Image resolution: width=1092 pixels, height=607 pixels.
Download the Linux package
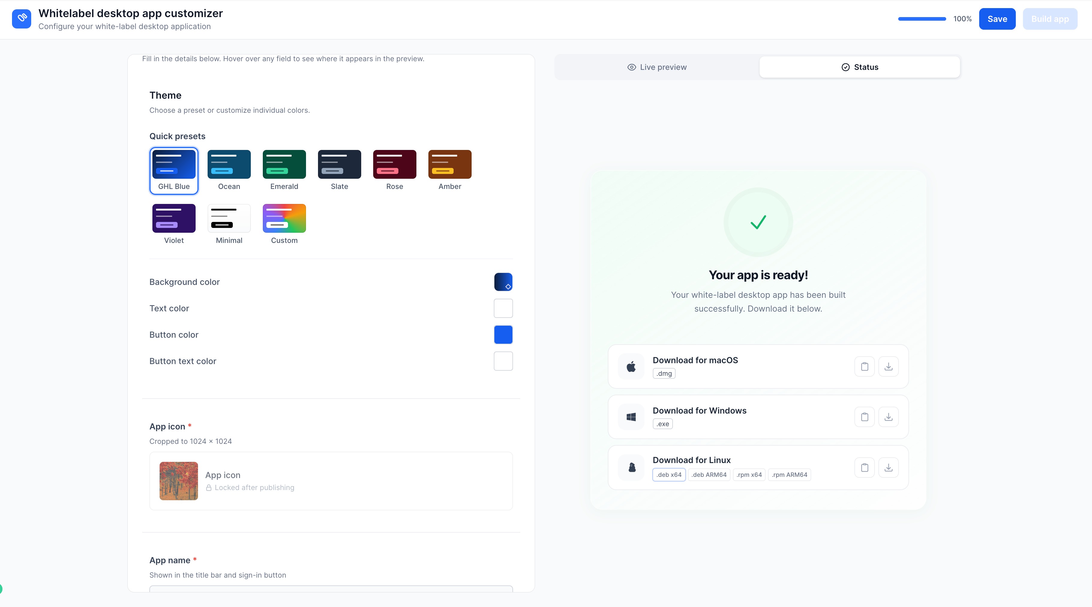888,468
